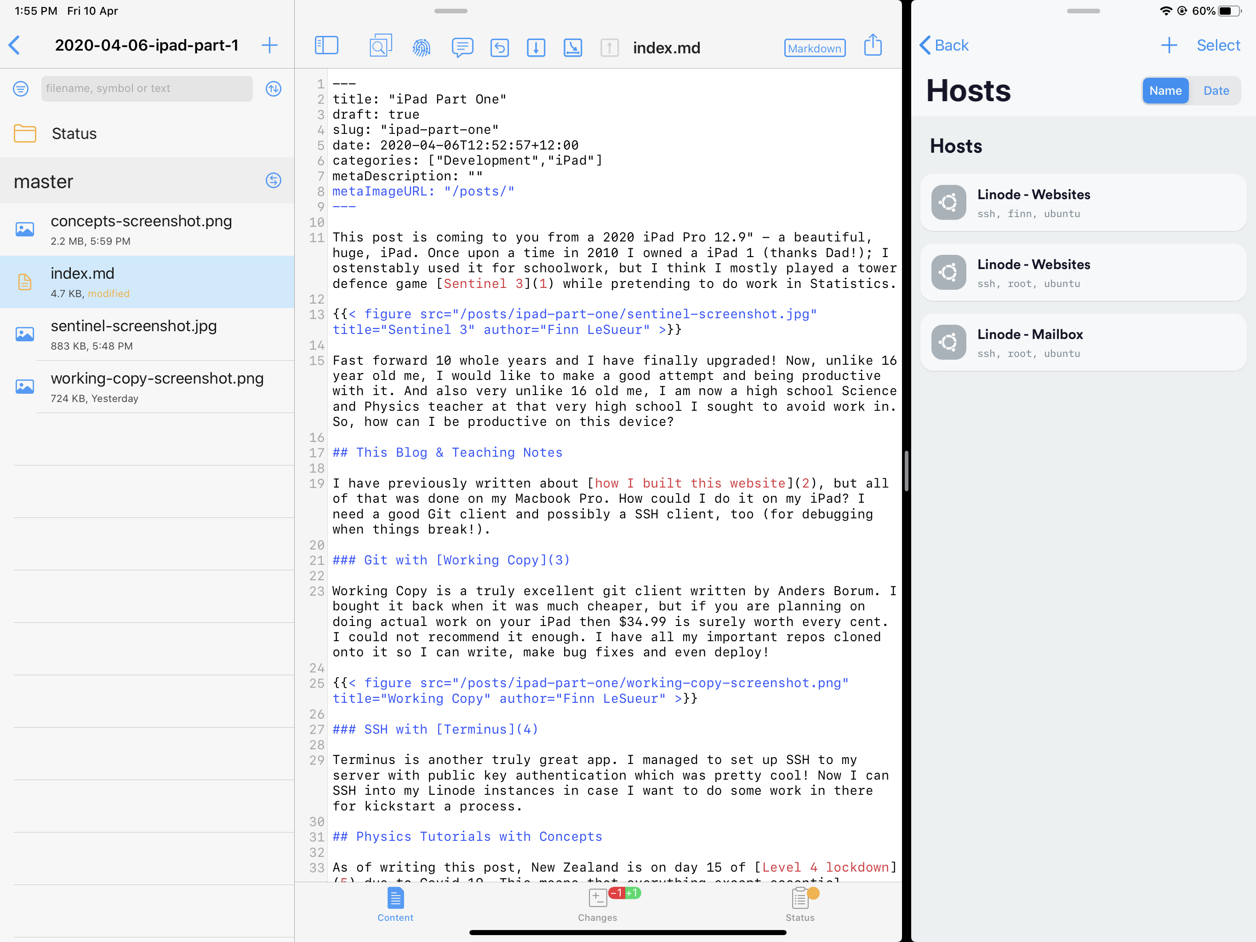Screen dimensions: 1256x942
Task: Open the filter options icon
Action: click(21, 89)
